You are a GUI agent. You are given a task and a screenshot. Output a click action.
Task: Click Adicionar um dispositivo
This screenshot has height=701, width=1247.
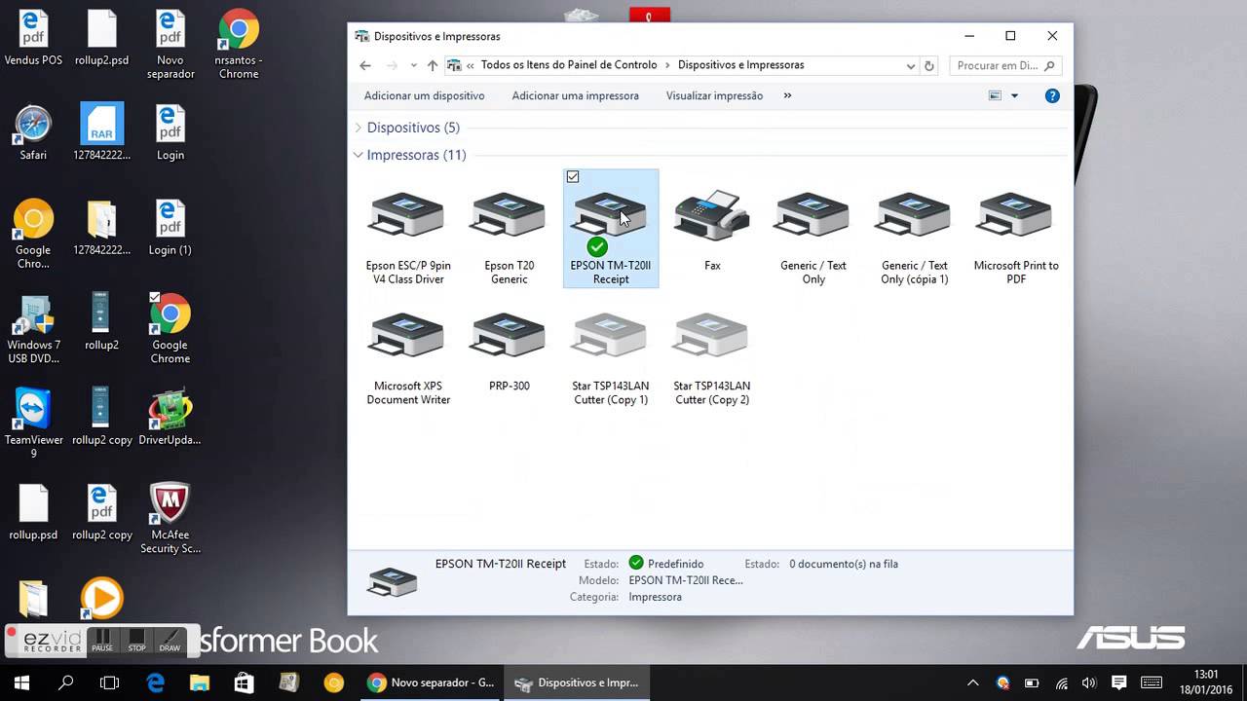tap(424, 95)
